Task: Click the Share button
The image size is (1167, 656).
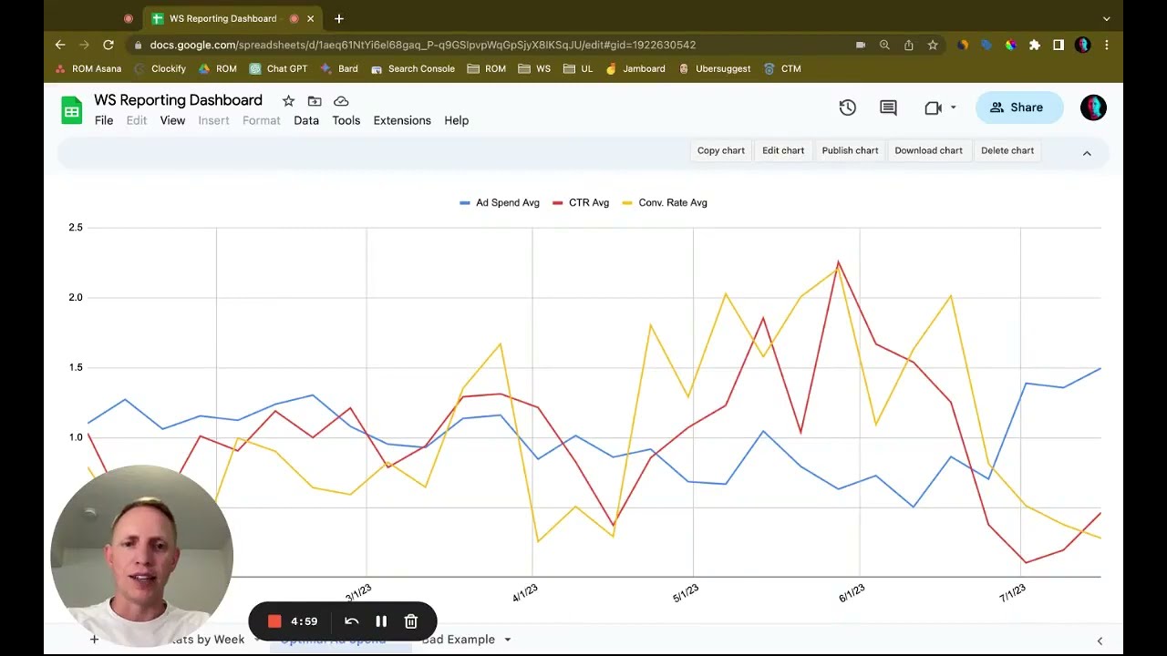Action: point(1019,108)
